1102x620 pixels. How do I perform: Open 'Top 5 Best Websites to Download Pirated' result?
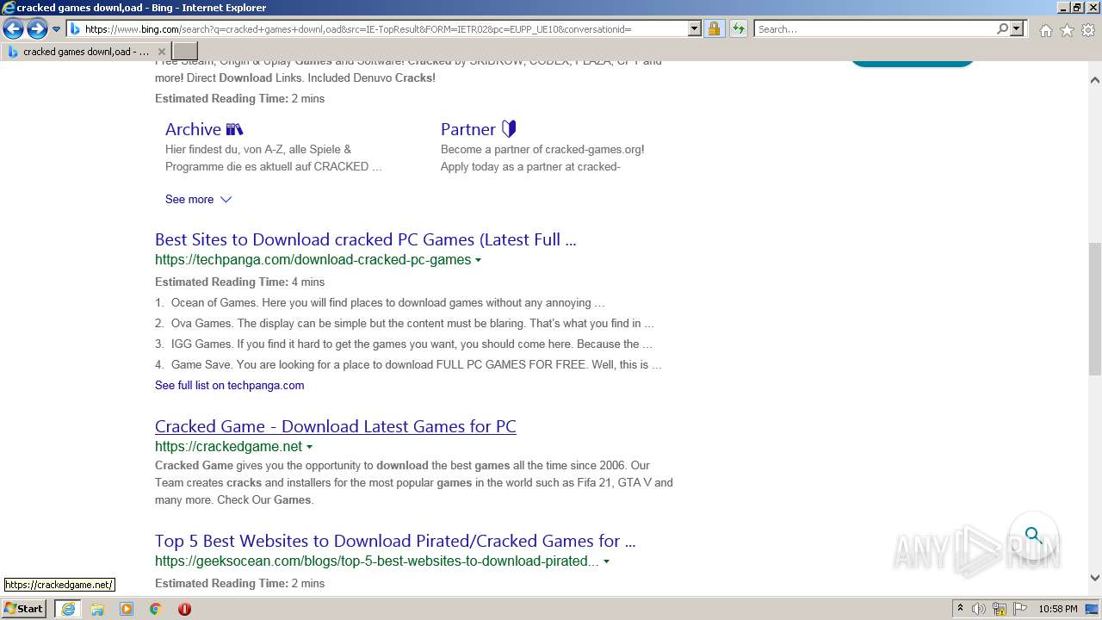click(395, 541)
